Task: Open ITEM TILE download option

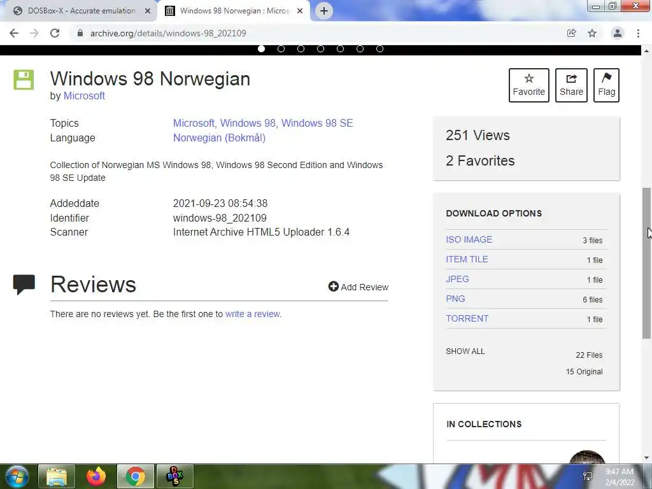Action: (x=467, y=259)
